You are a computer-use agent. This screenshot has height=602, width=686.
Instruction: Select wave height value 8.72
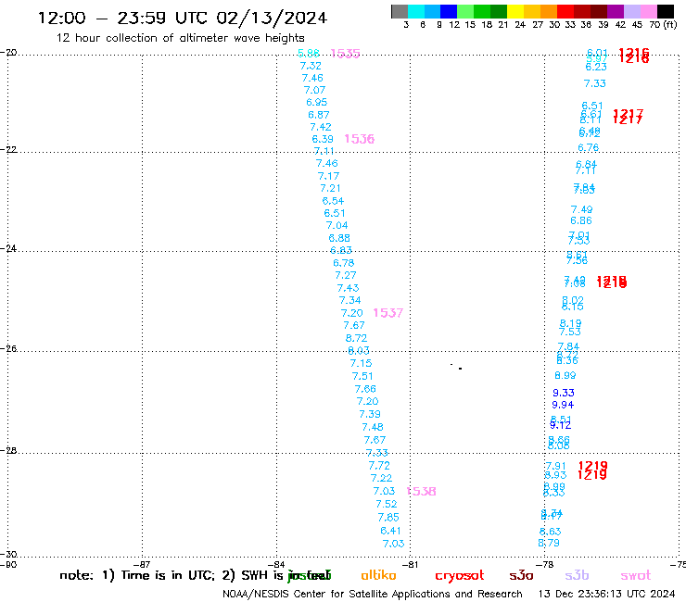[x=356, y=338]
